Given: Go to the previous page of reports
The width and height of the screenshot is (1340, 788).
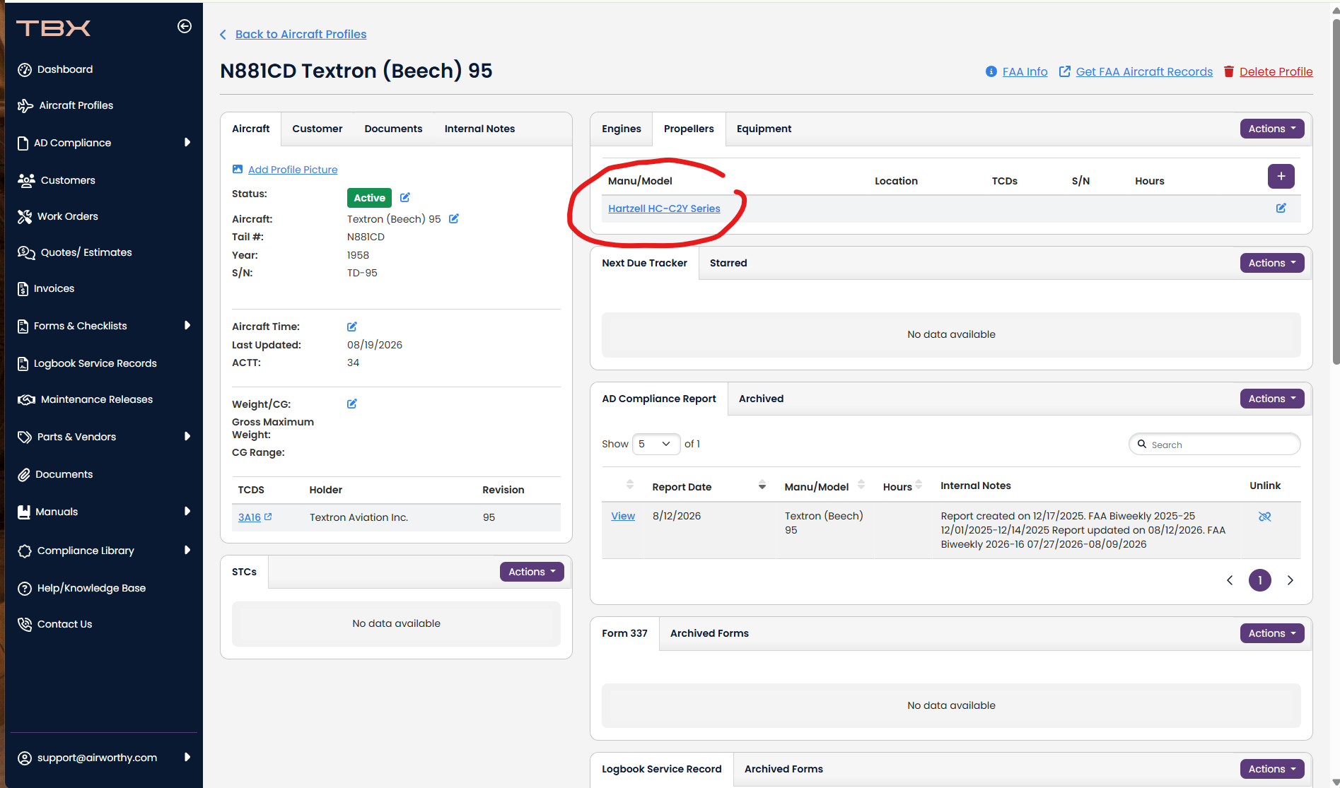Looking at the screenshot, I should 1230,580.
